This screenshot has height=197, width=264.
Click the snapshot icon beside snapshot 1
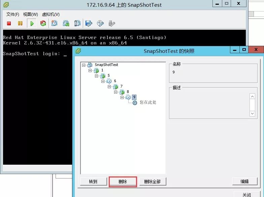pos(96,70)
